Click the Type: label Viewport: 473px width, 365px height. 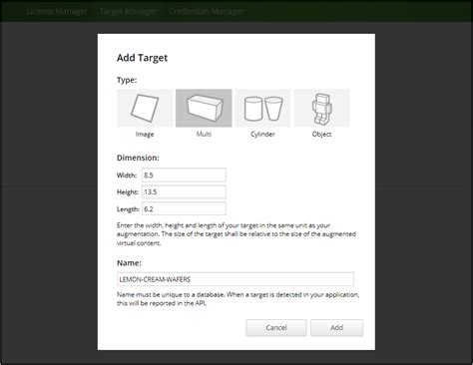point(127,80)
